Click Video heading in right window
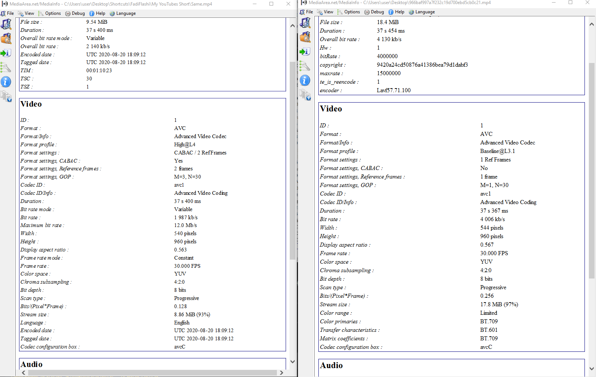The height and width of the screenshot is (377, 596). tap(331, 109)
